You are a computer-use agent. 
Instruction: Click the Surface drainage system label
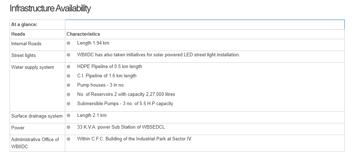pyautogui.click(x=37, y=116)
